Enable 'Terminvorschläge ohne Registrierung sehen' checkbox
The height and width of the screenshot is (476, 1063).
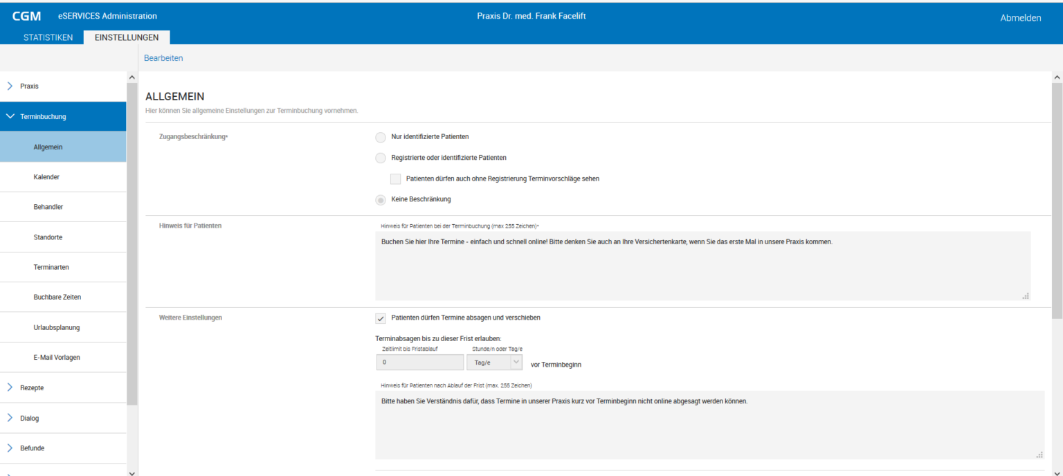[x=395, y=178]
